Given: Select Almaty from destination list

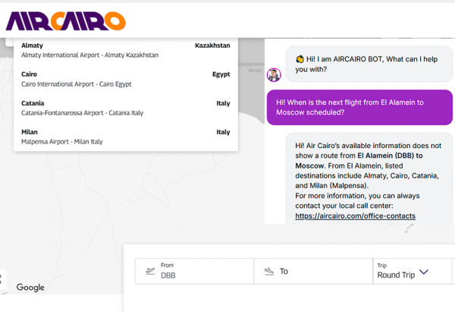Looking at the screenshot, I should coord(126,50).
